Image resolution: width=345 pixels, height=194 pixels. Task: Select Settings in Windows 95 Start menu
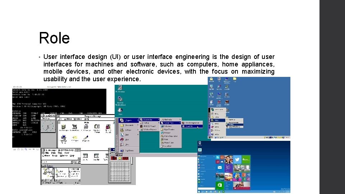(x=129, y=130)
